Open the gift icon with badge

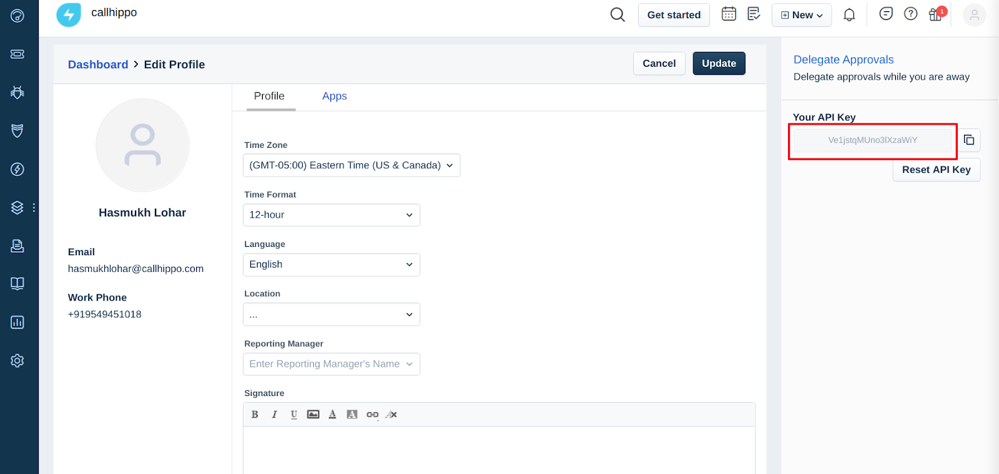click(937, 14)
